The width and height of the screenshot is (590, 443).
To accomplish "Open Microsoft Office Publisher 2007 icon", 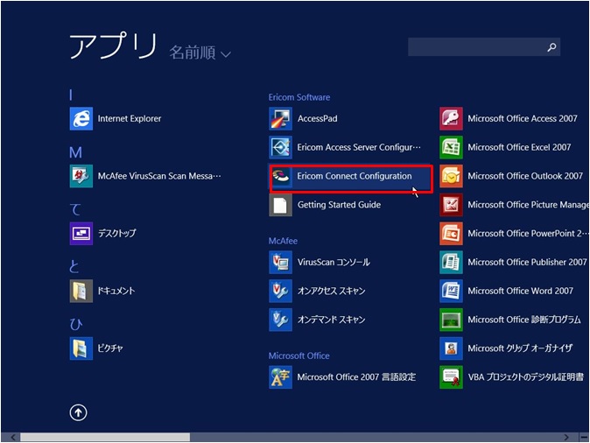I will coord(451,262).
